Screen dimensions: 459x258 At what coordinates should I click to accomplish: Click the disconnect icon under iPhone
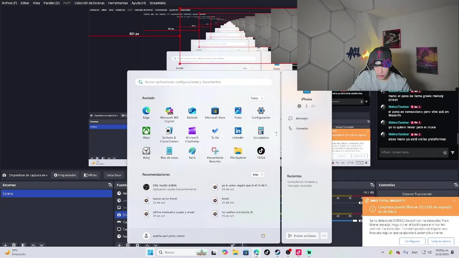coord(299,106)
